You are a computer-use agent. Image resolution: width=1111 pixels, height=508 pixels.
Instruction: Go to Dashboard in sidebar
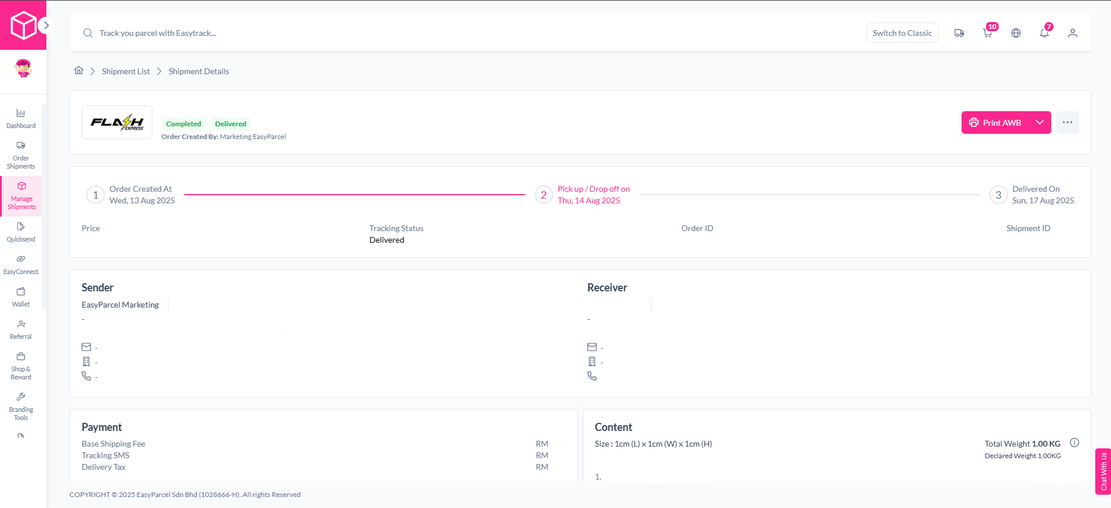coord(21,118)
